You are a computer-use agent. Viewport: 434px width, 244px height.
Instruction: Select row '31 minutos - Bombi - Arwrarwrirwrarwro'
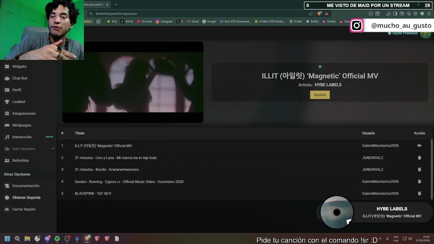point(244,169)
